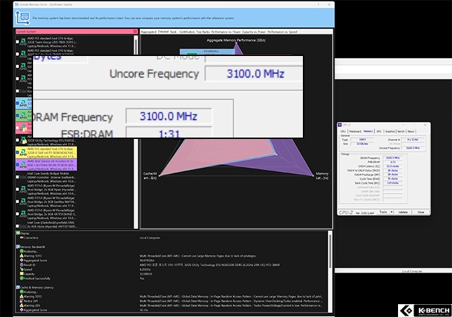The width and height of the screenshot is (452, 317).
Task: Click AMD icon on OLOy Technology row
Action: pyautogui.click(x=23, y=140)
